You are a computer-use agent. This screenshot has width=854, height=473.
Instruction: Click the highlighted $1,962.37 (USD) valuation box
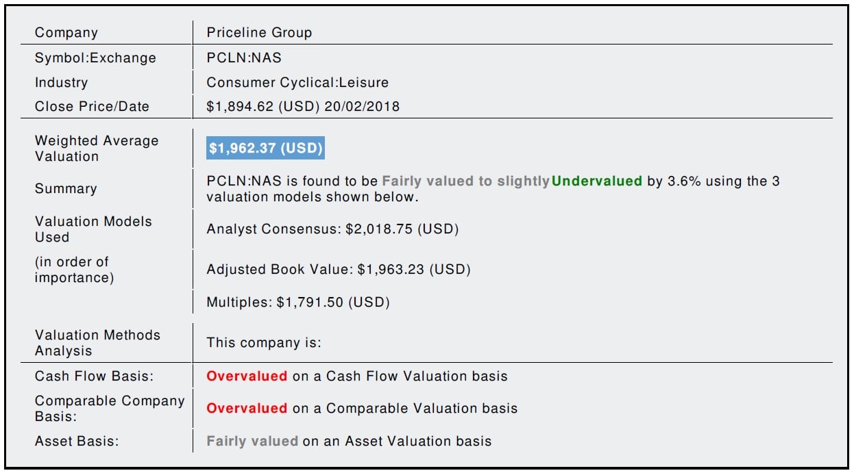click(x=265, y=149)
